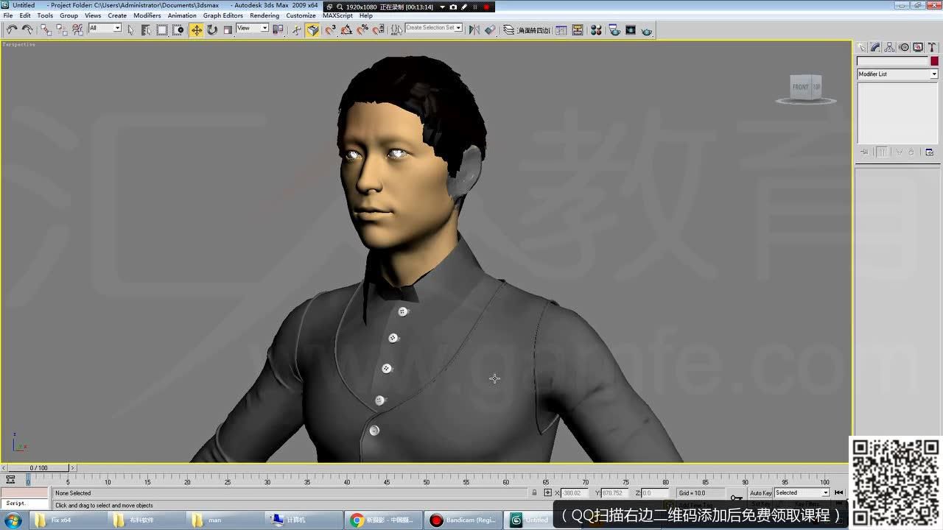
Task: Click the Quick Render teapot icon
Action: coord(647,30)
